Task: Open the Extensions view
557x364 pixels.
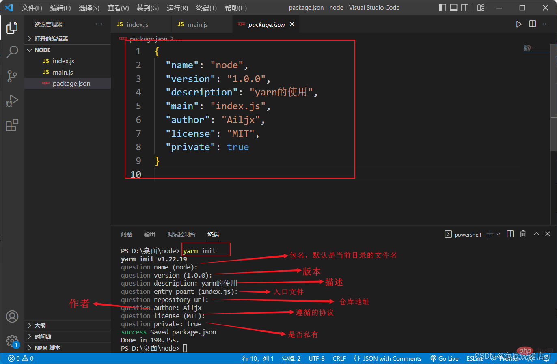Action: tap(12, 125)
